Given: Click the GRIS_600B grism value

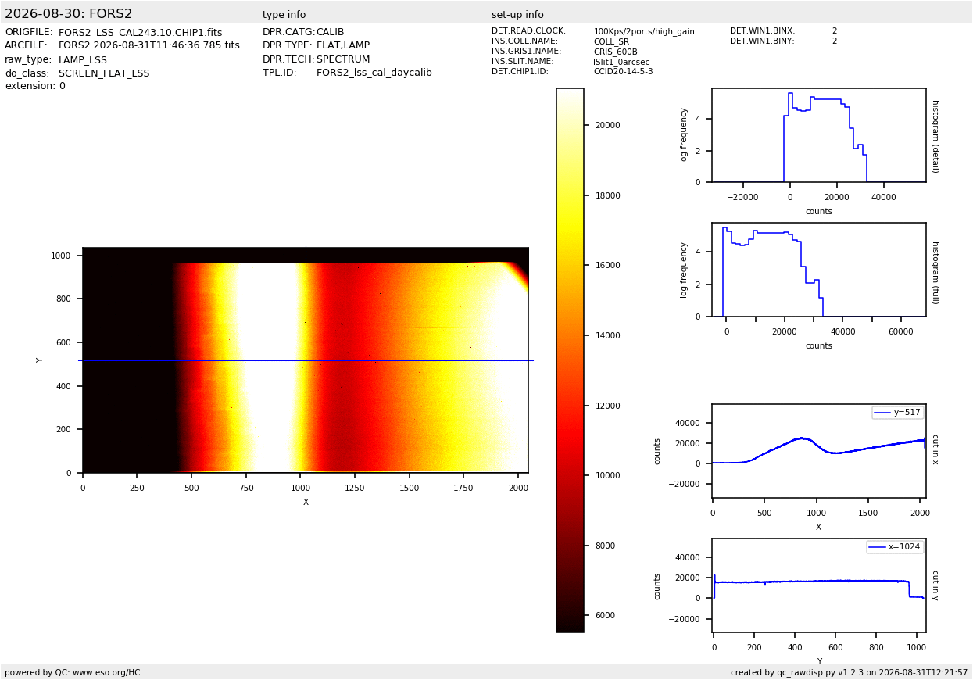Looking at the screenshot, I should [615, 52].
